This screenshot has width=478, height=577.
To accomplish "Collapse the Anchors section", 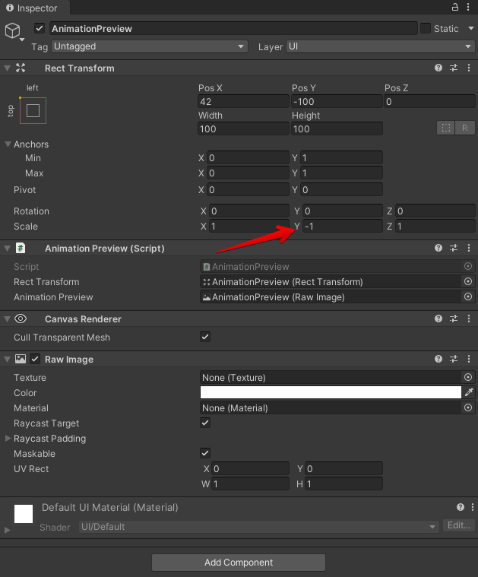I will pyautogui.click(x=8, y=144).
